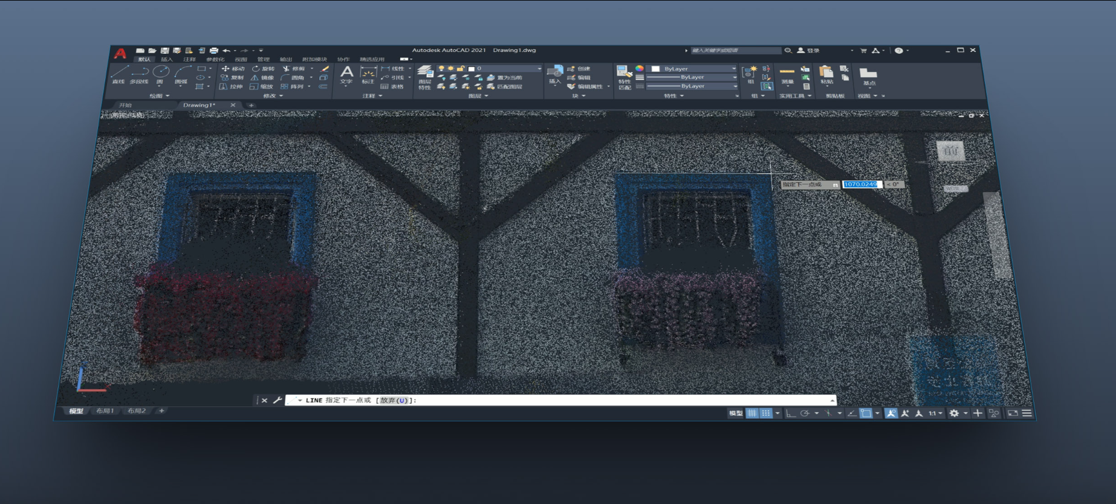Switch to the 布局1 layout tab
The width and height of the screenshot is (1116, 504).
click(x=105, y=411)
